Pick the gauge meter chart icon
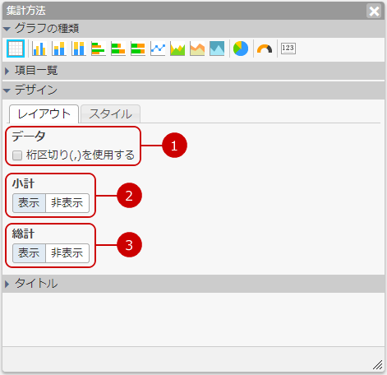387x375 pixels. click(265, 49)
